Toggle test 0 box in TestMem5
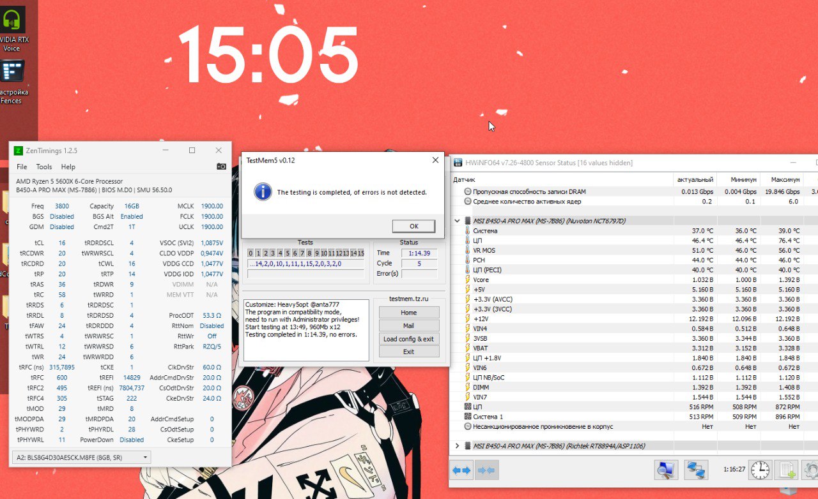This screenshot has width=818, height=499. (251, 253)
